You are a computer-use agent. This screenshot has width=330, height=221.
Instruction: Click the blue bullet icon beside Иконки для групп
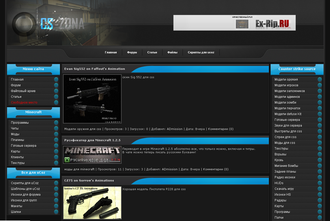pyautogui.click(x=56, y=200)
